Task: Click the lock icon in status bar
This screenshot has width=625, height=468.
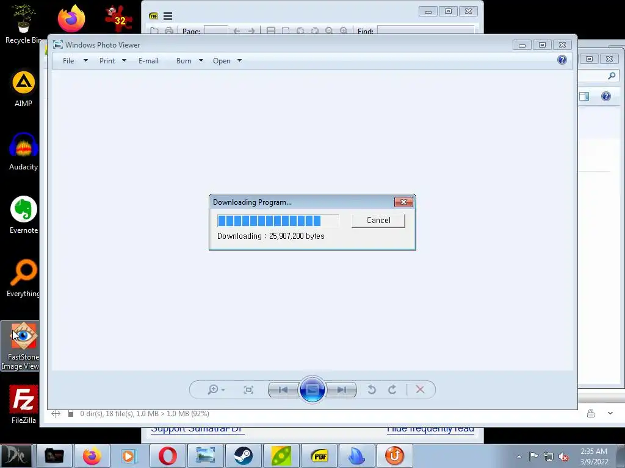Action: click(591, 414)
